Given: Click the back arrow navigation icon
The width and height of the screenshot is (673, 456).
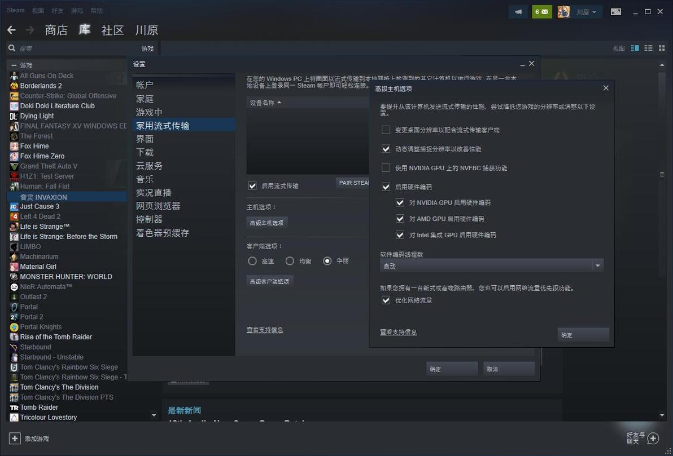Looking at the screenshot, I should [x=12, y=29].
